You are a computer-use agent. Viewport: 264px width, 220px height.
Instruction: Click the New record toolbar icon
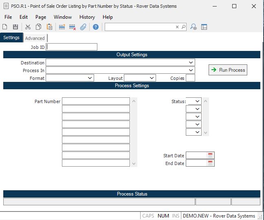pos(5,27)
